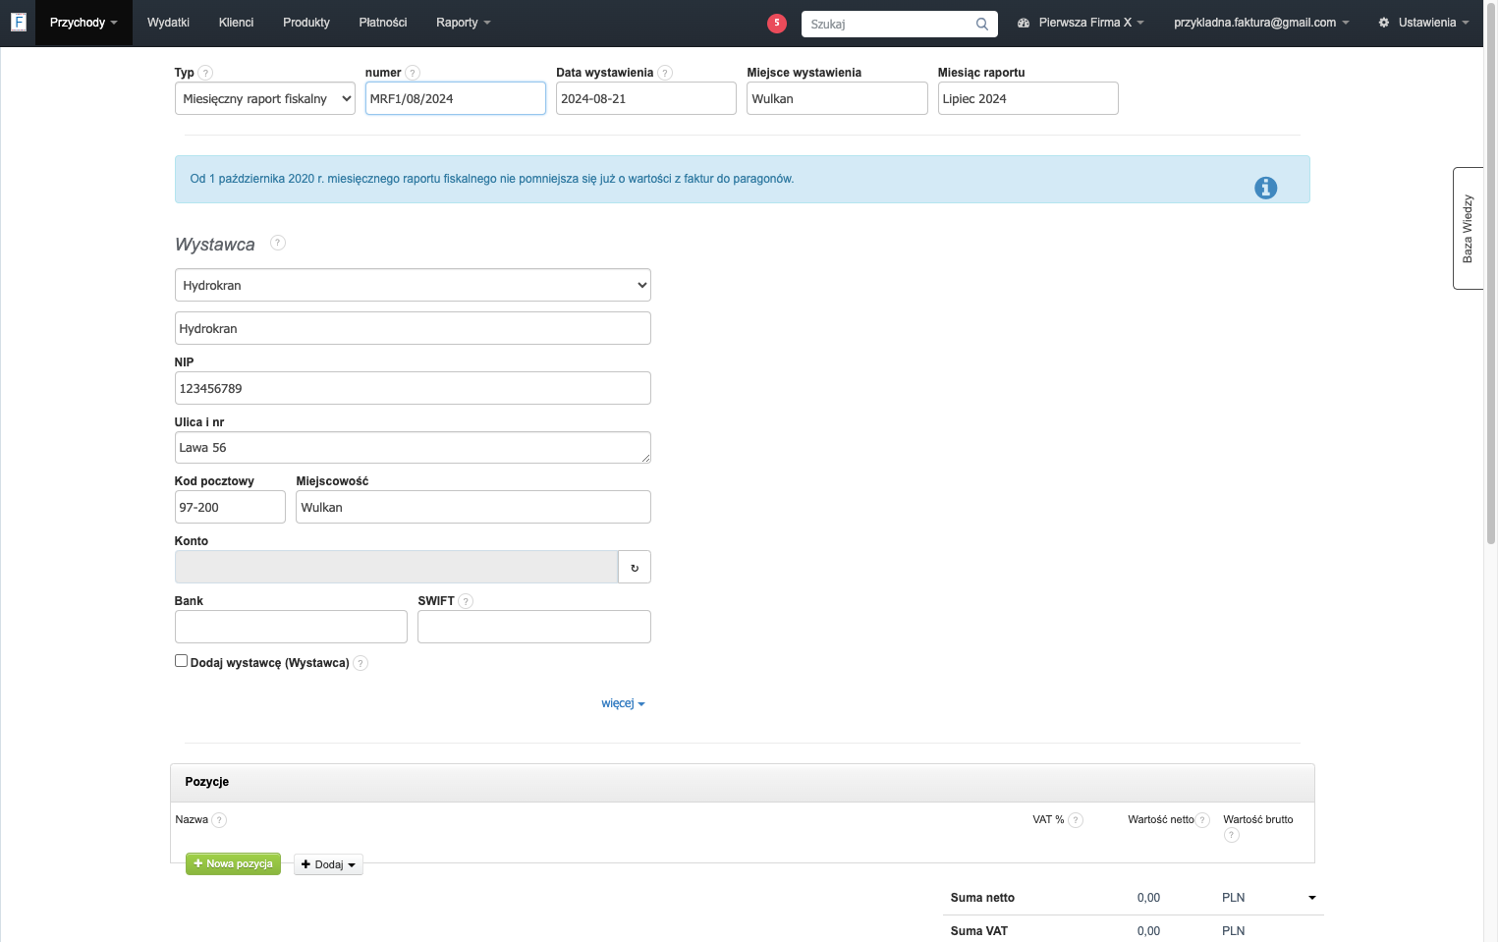Click the Miejscowość field Wulkan
This screenshot has width=1498, height=942.
(473, 507)
